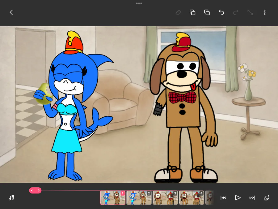Tap the three-dot handle at top center
278x209 pixels.
click(139, 3)
